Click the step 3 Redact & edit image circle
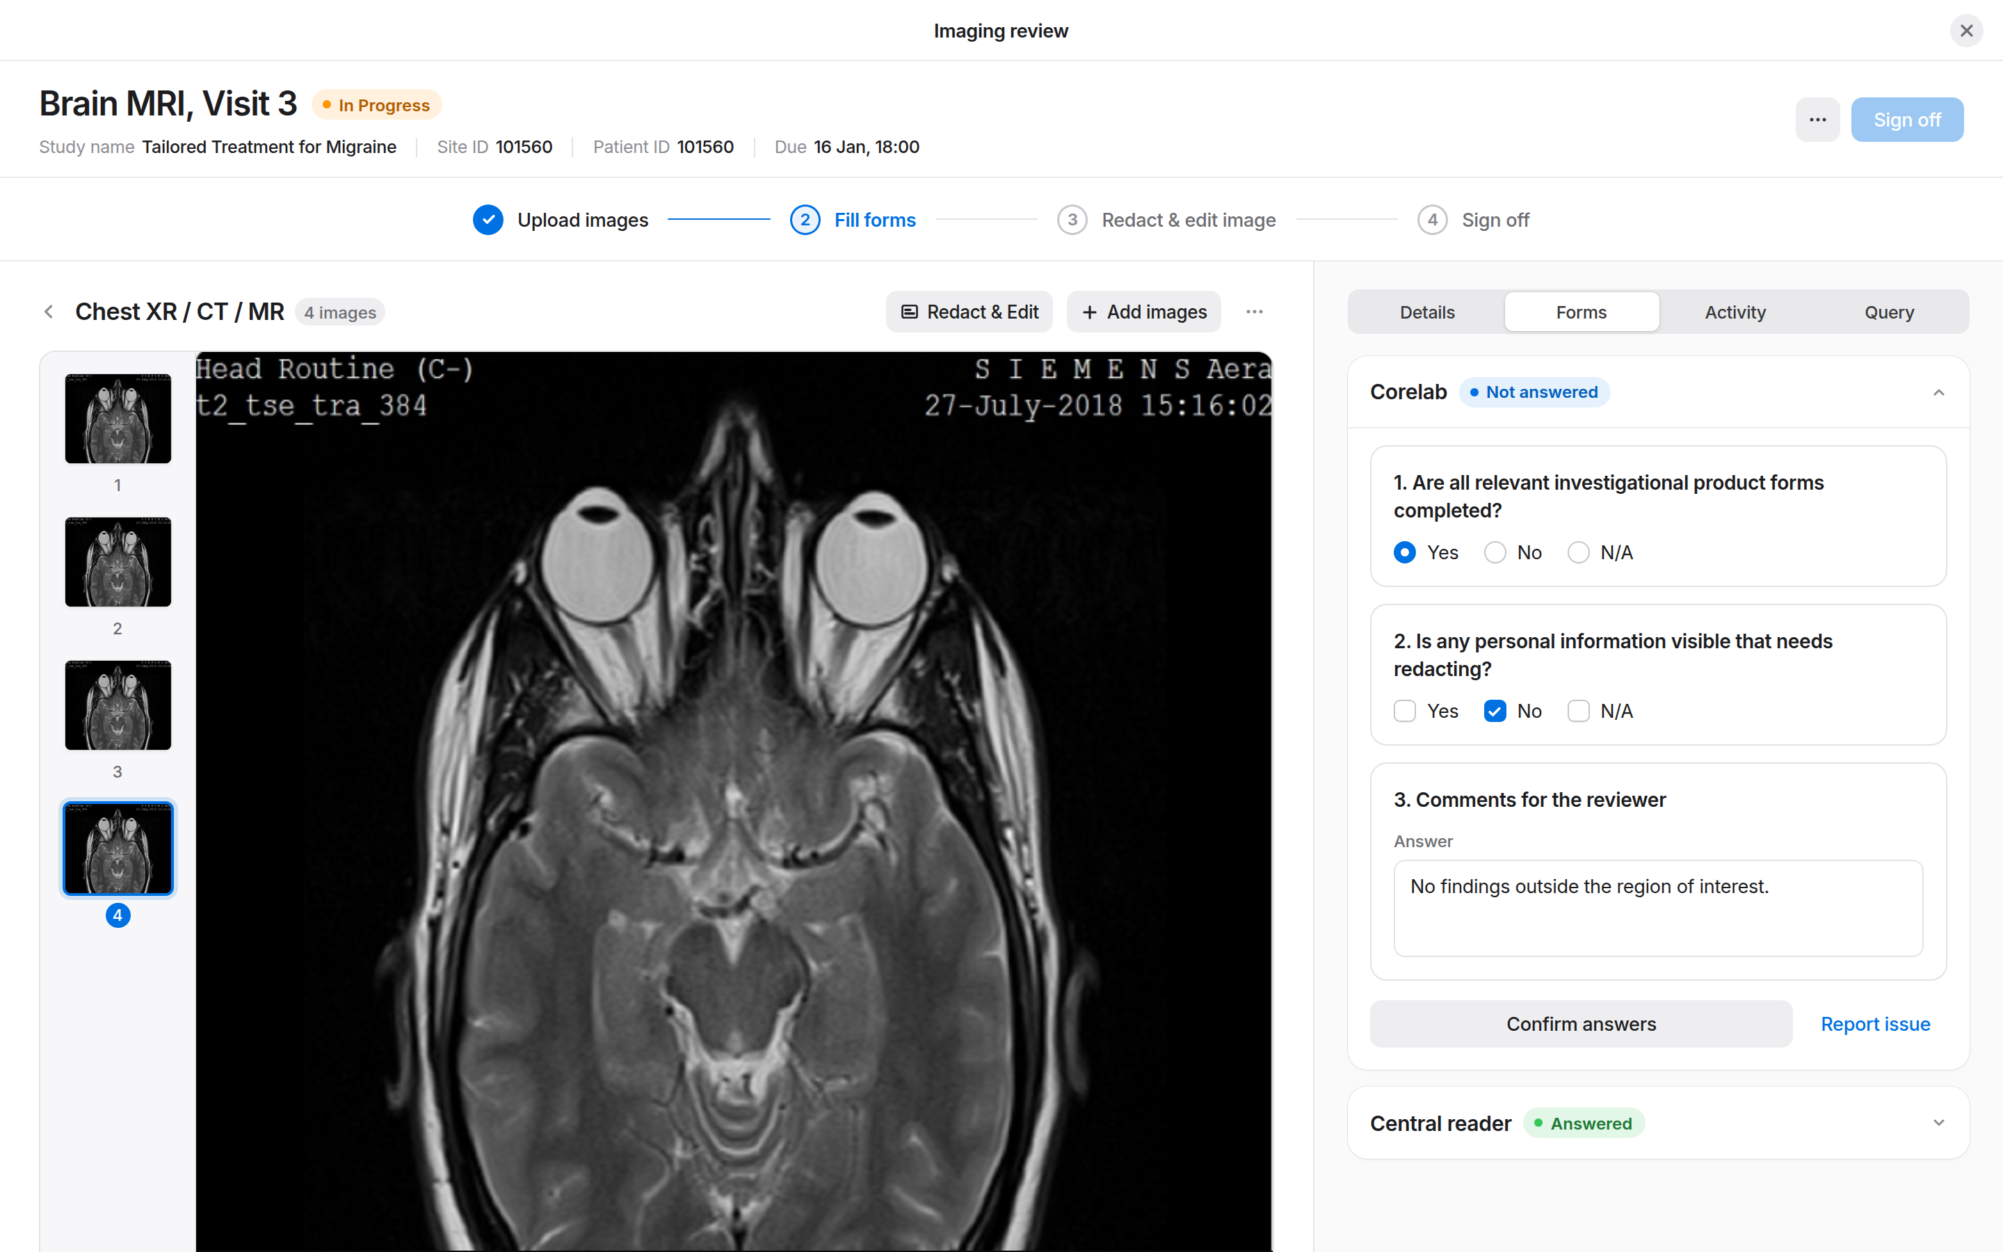2003x1252 pixels. (1072, 219)
